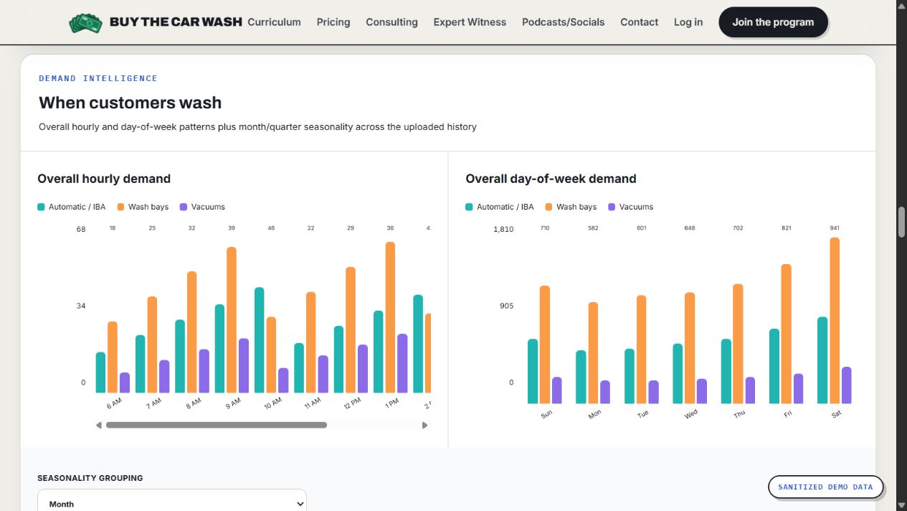Open Expert Witness in the navigation
This screenshot has width=907, height=511.
click(470, 22)
